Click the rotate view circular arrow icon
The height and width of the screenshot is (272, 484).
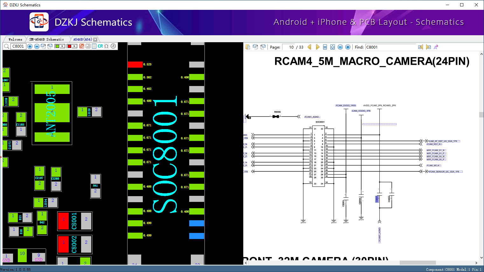(113, 46)
